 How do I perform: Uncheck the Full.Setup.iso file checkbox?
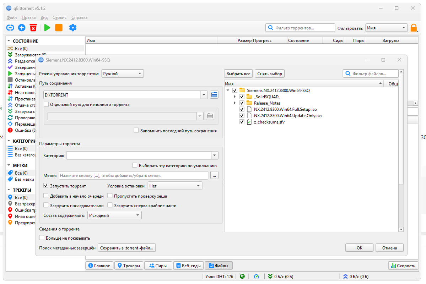point(242,109)
